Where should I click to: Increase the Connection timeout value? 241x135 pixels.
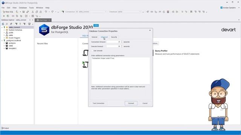coord(122,41)
